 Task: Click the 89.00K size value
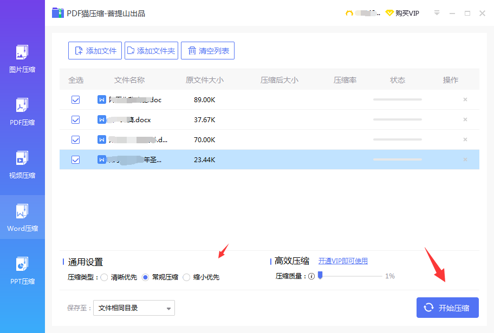coord(204,99)
